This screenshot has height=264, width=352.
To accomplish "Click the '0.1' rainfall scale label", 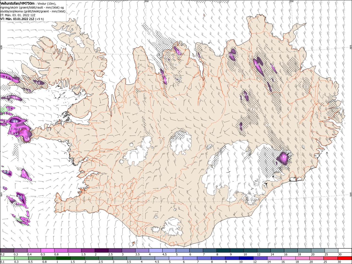I will (2, 262).
